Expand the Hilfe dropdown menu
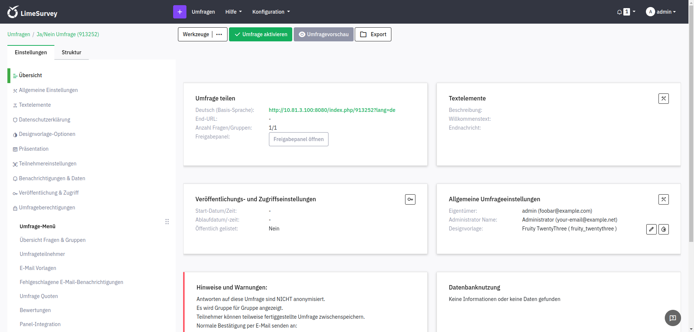The width and height of the screenshot is (694, 332). [233, 12]
